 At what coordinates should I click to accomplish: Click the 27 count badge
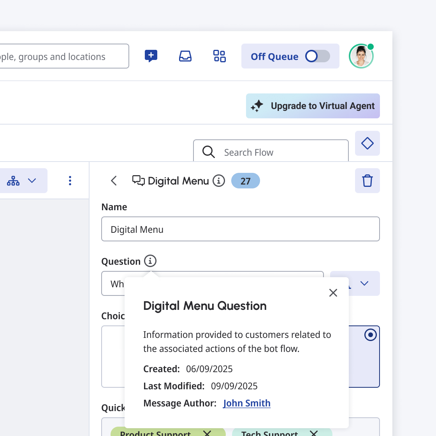pos(245,181)
